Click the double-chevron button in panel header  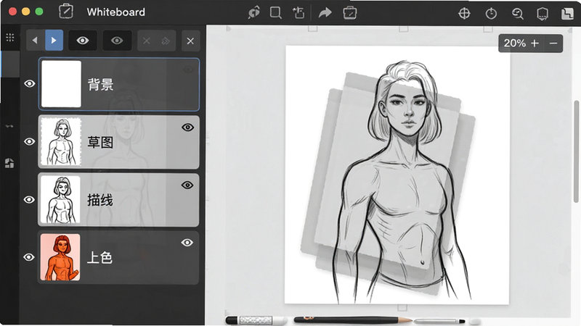point(166,41)
